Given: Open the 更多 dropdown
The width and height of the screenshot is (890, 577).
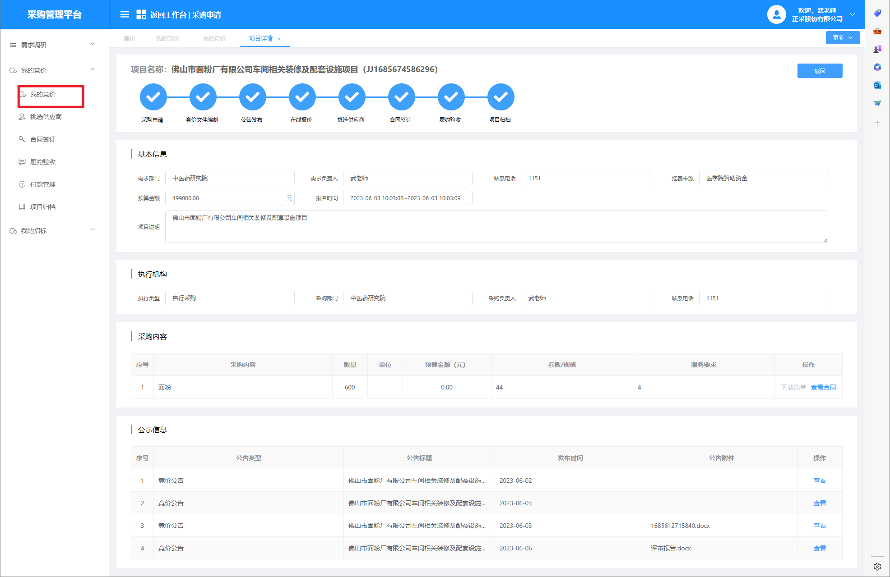Looking at the screenshot, I should [842, 38].
